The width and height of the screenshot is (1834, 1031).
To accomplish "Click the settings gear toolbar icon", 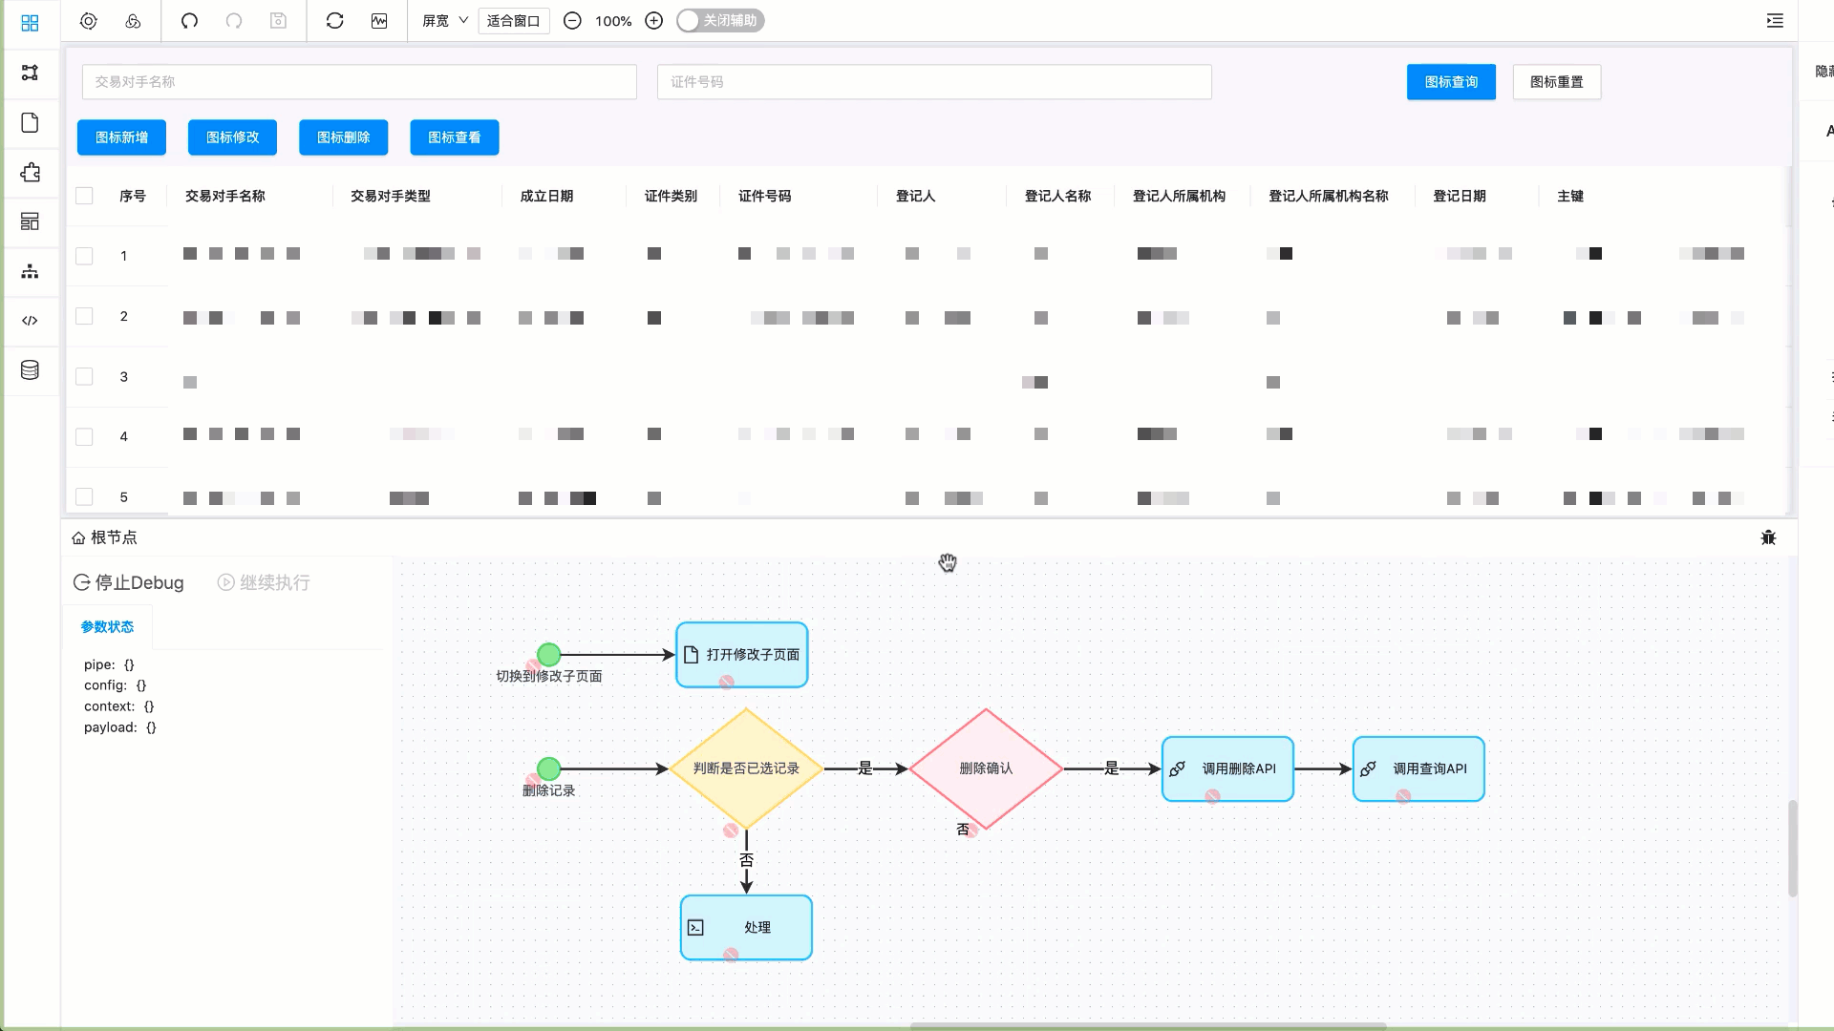I will pyautogui.click(x=89, y=21).
